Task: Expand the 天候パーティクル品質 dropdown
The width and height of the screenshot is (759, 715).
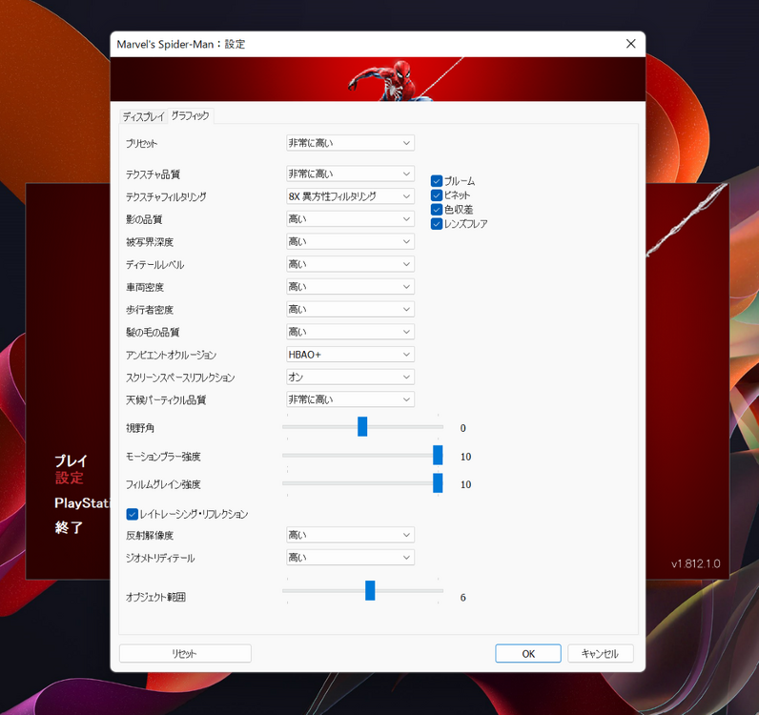Action: click(x=350, y=399)
